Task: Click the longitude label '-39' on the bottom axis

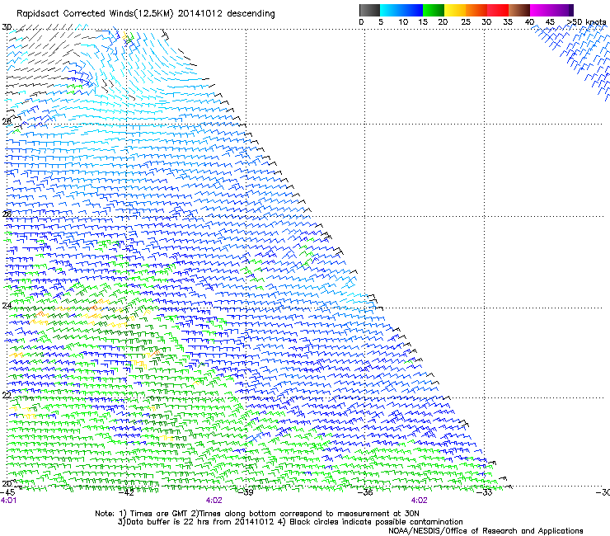Action: pos(246,492)
